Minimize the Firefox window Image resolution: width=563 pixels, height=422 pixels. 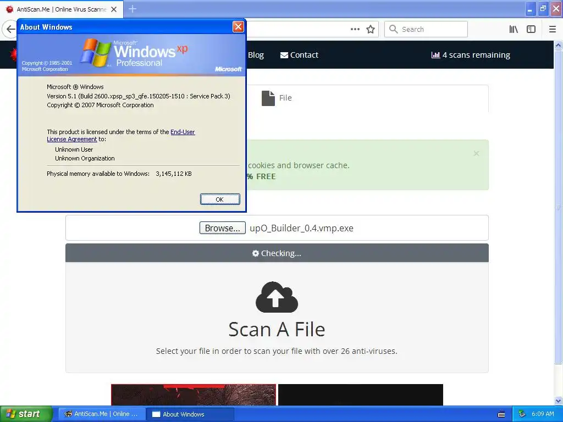531,9
